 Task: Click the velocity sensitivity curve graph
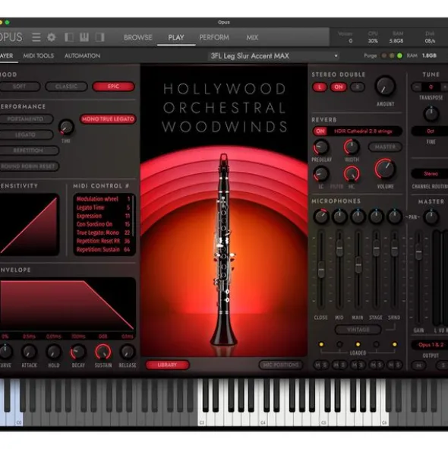[29, 226]
